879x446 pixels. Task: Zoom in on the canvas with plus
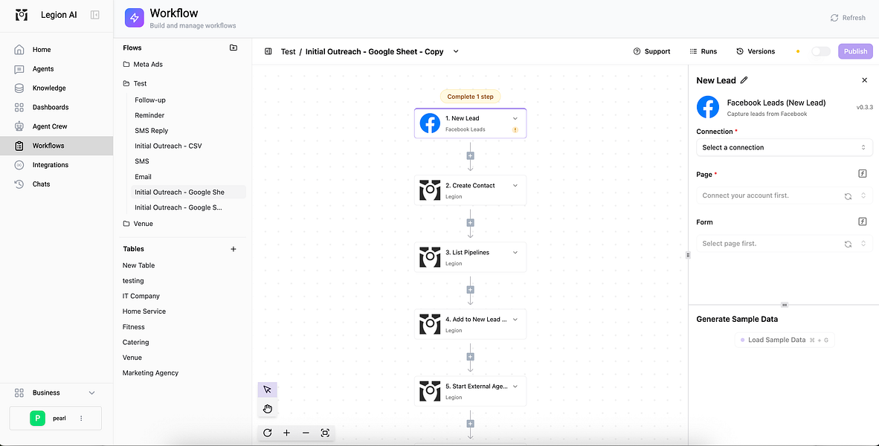point(286,433)
